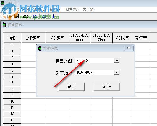Screen dimensions: 157x126
Task: Open the 关于(A) menu
Action: pos(88,9)
